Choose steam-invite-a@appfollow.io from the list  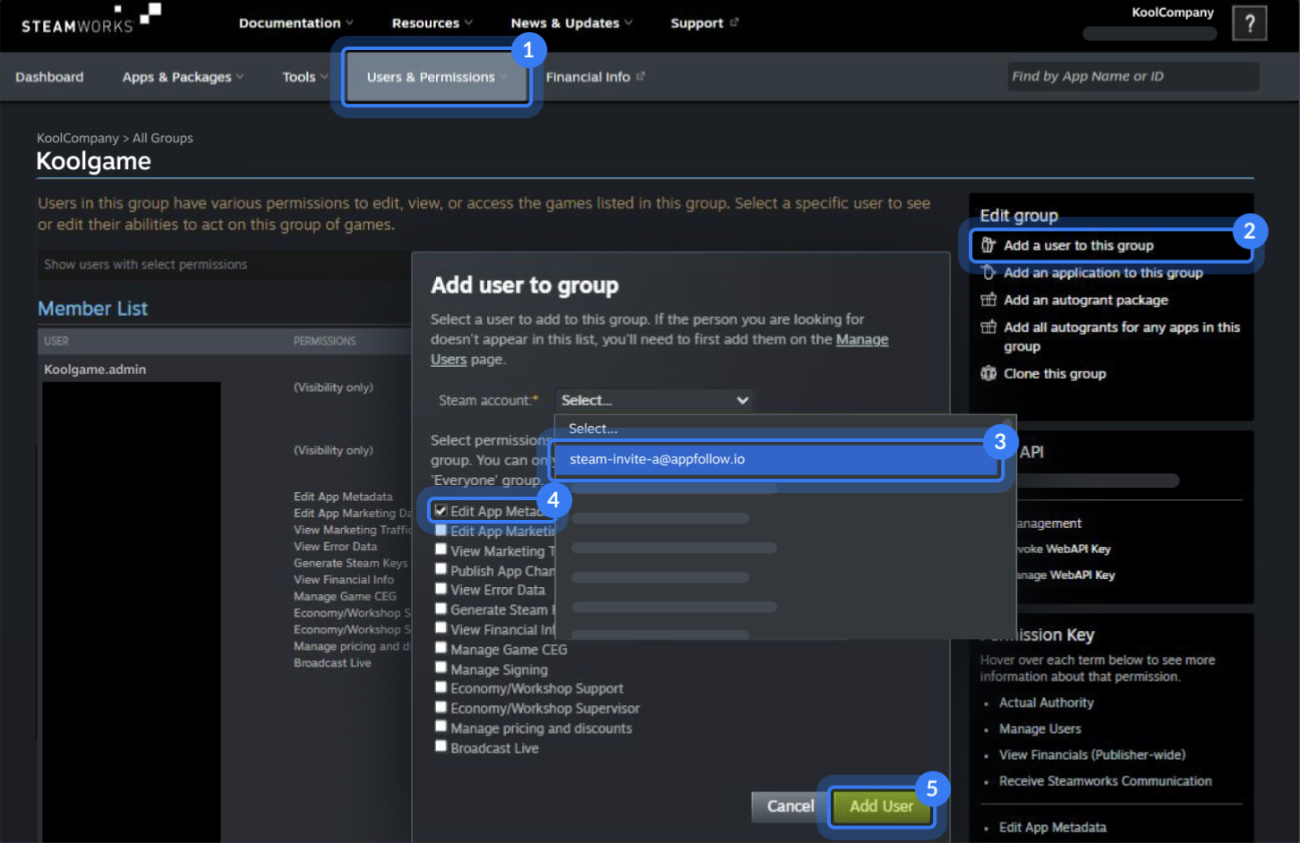tap(775, 459)
